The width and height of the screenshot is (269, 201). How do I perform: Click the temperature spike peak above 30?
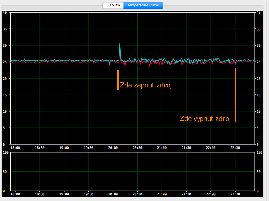(120, 44)
